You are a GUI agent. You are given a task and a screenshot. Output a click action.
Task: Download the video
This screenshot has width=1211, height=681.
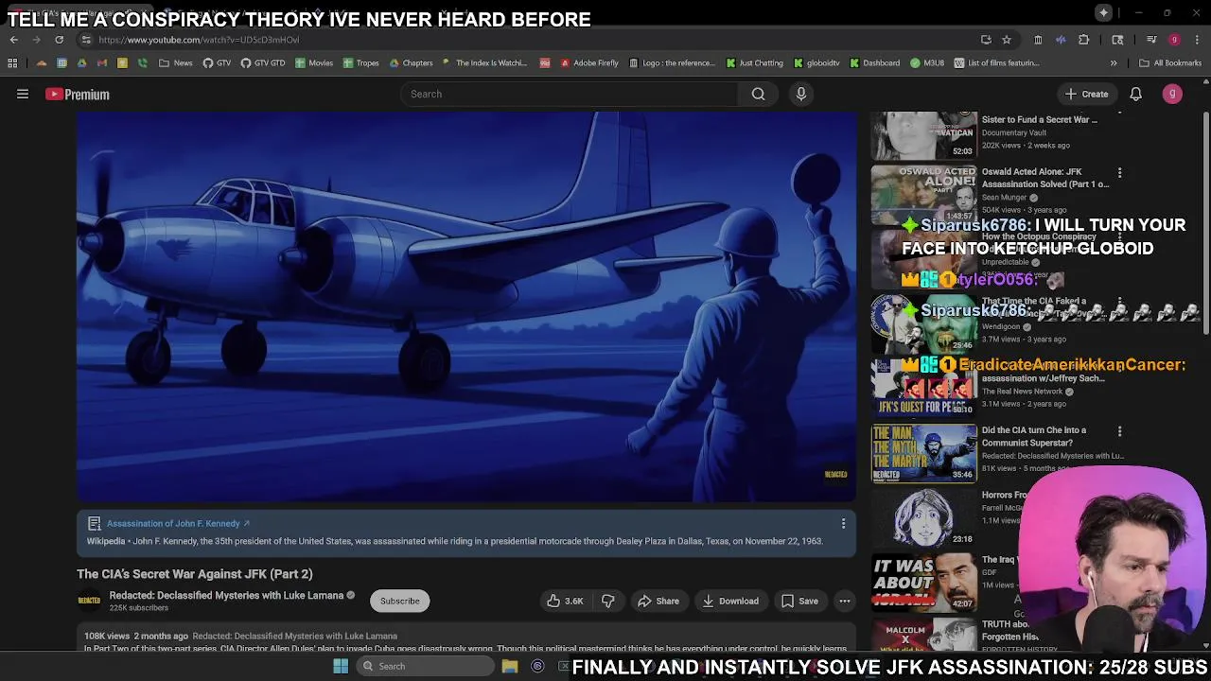[730, 601]
